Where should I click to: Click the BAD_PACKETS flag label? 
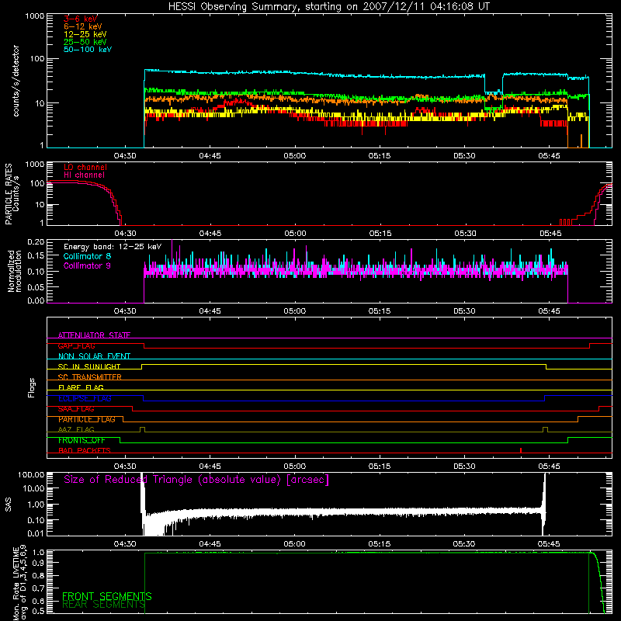[85, 450]
